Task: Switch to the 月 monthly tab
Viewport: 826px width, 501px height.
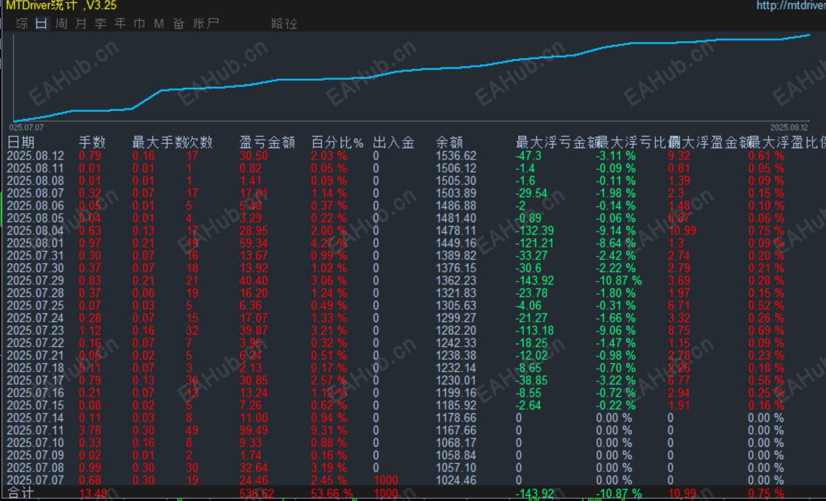Action: (81, 24)
